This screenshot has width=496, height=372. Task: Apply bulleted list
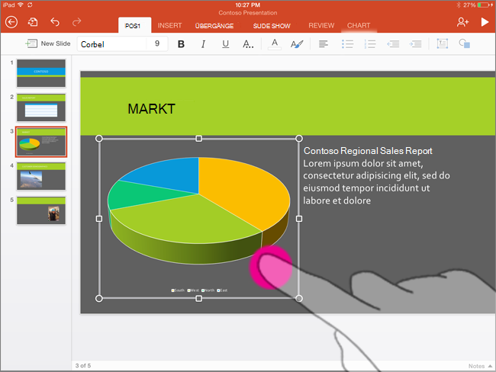click(x=347, y=44)
